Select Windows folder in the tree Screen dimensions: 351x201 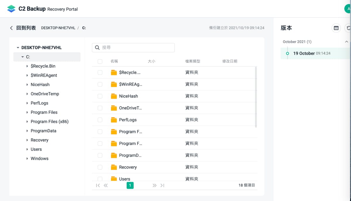click(x=39, y=159)
